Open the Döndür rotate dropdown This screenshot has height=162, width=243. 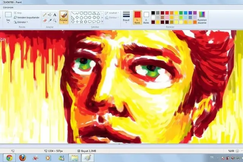(x=21, y=22)
